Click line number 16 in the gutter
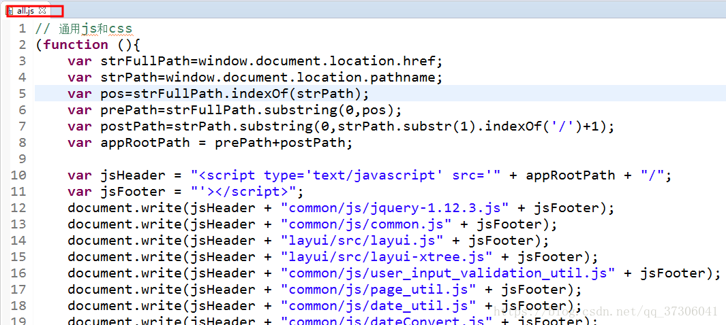The image size is (726, 325). 18,273
